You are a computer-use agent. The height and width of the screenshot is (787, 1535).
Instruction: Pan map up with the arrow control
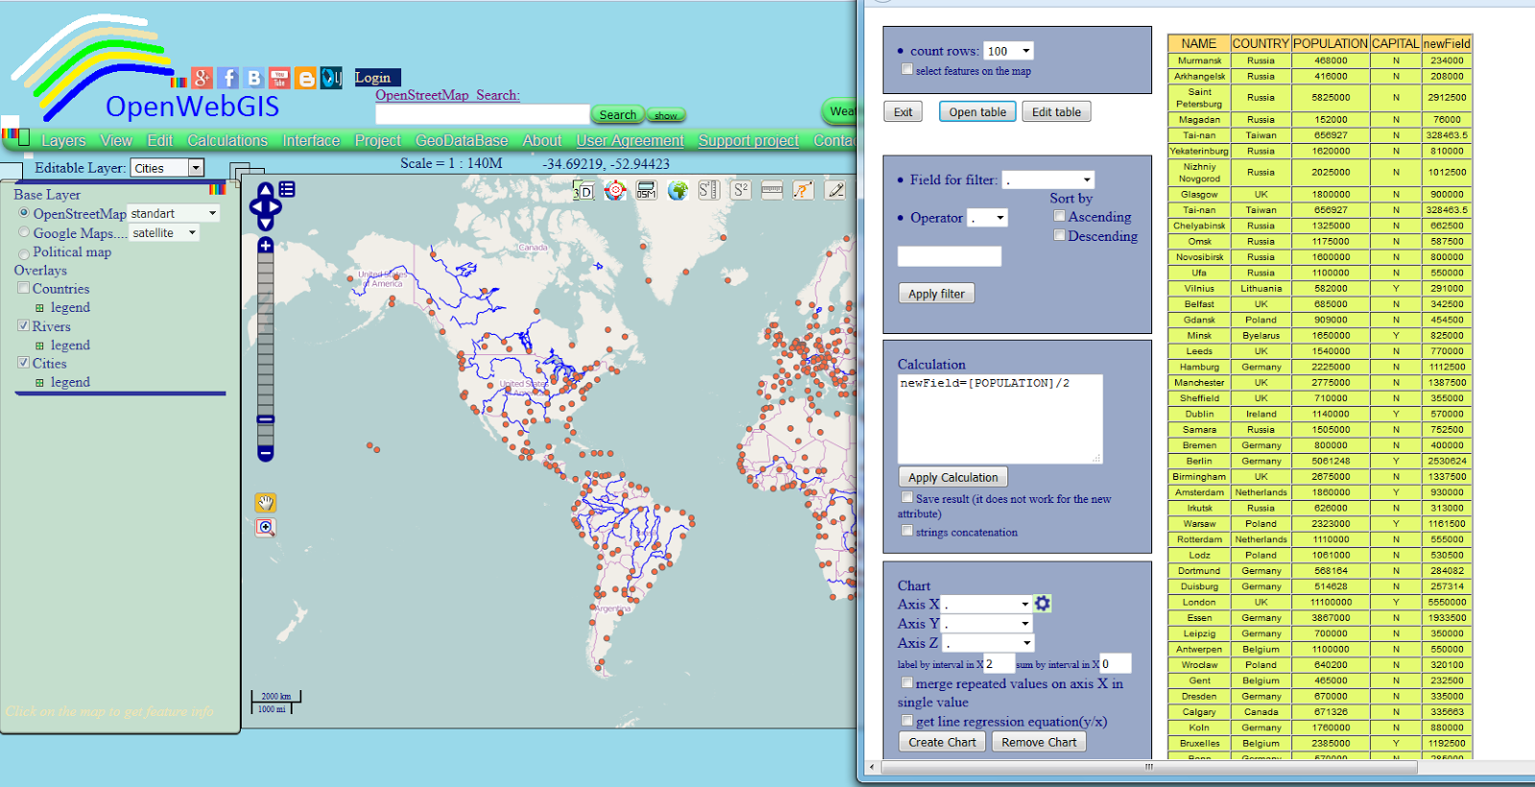pyautogui.click(x=266, y=189)
